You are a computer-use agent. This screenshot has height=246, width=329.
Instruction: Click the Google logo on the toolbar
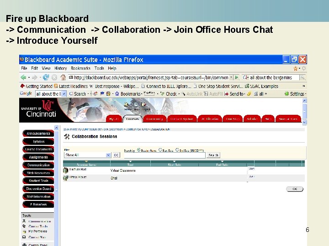point(26,93)
